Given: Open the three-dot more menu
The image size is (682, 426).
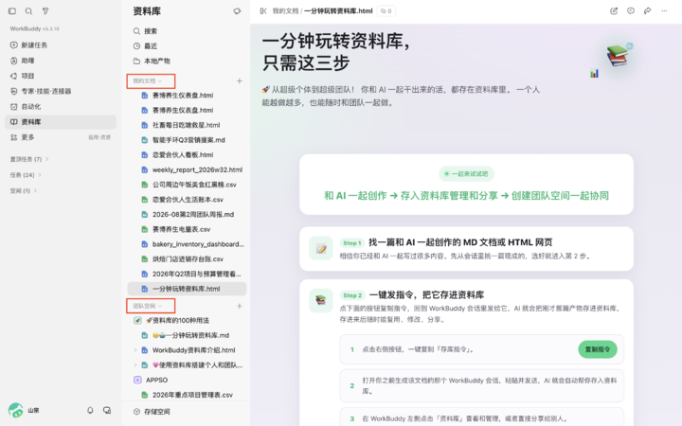Looking at the screenshot, I should [664, 11].
